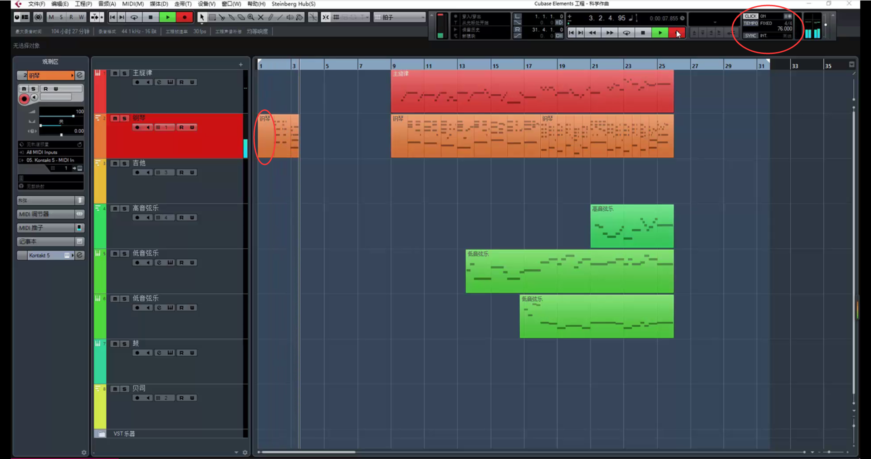Open the Steinberg Hub(S) menu

[294, 4]
